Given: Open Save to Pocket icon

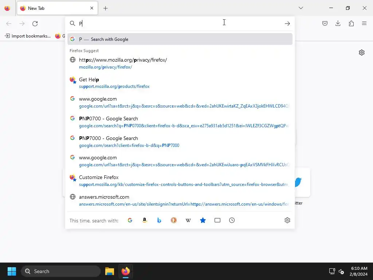Looking at the screenshot, I should pos(325,23).
